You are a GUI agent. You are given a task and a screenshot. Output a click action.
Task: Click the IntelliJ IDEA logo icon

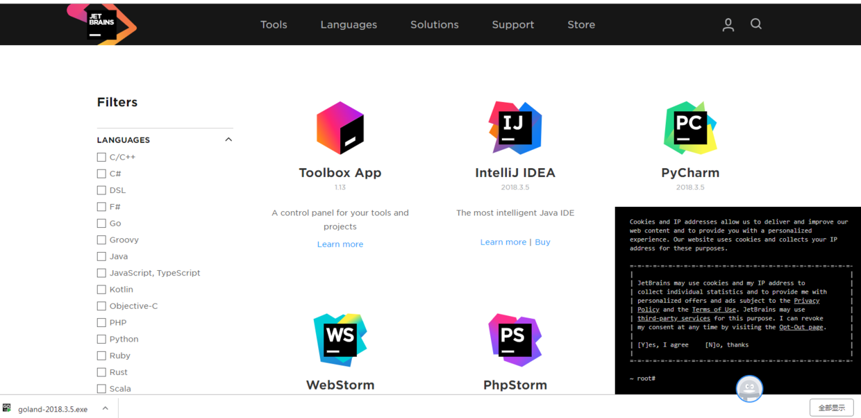click(515, 128)
